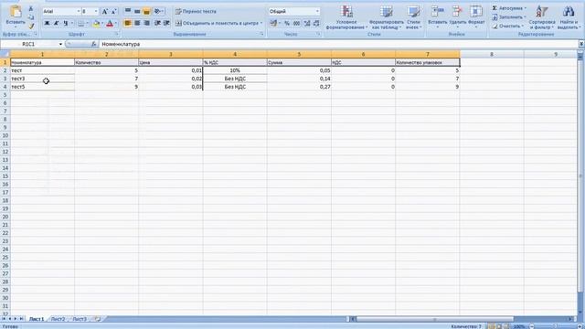Click the Decrease Indent icon
This screenshot has height=329, width=585.
pyautogui.click(x=157, y=23)
